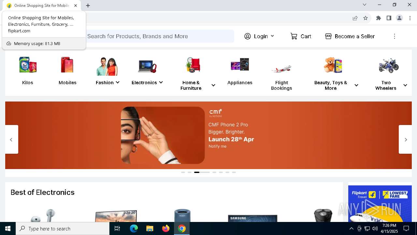Open the Windows Start menu
The height and width of the screenshot is (235, 417).
click(x=8, y=228)
